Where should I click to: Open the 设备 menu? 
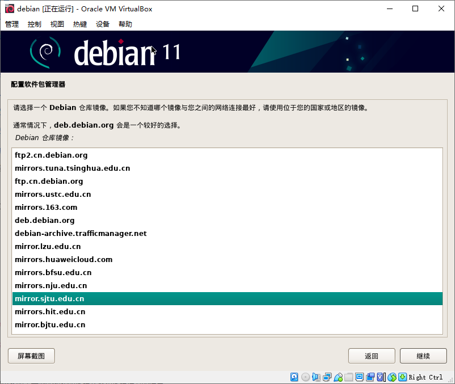(x=103, y=24)
